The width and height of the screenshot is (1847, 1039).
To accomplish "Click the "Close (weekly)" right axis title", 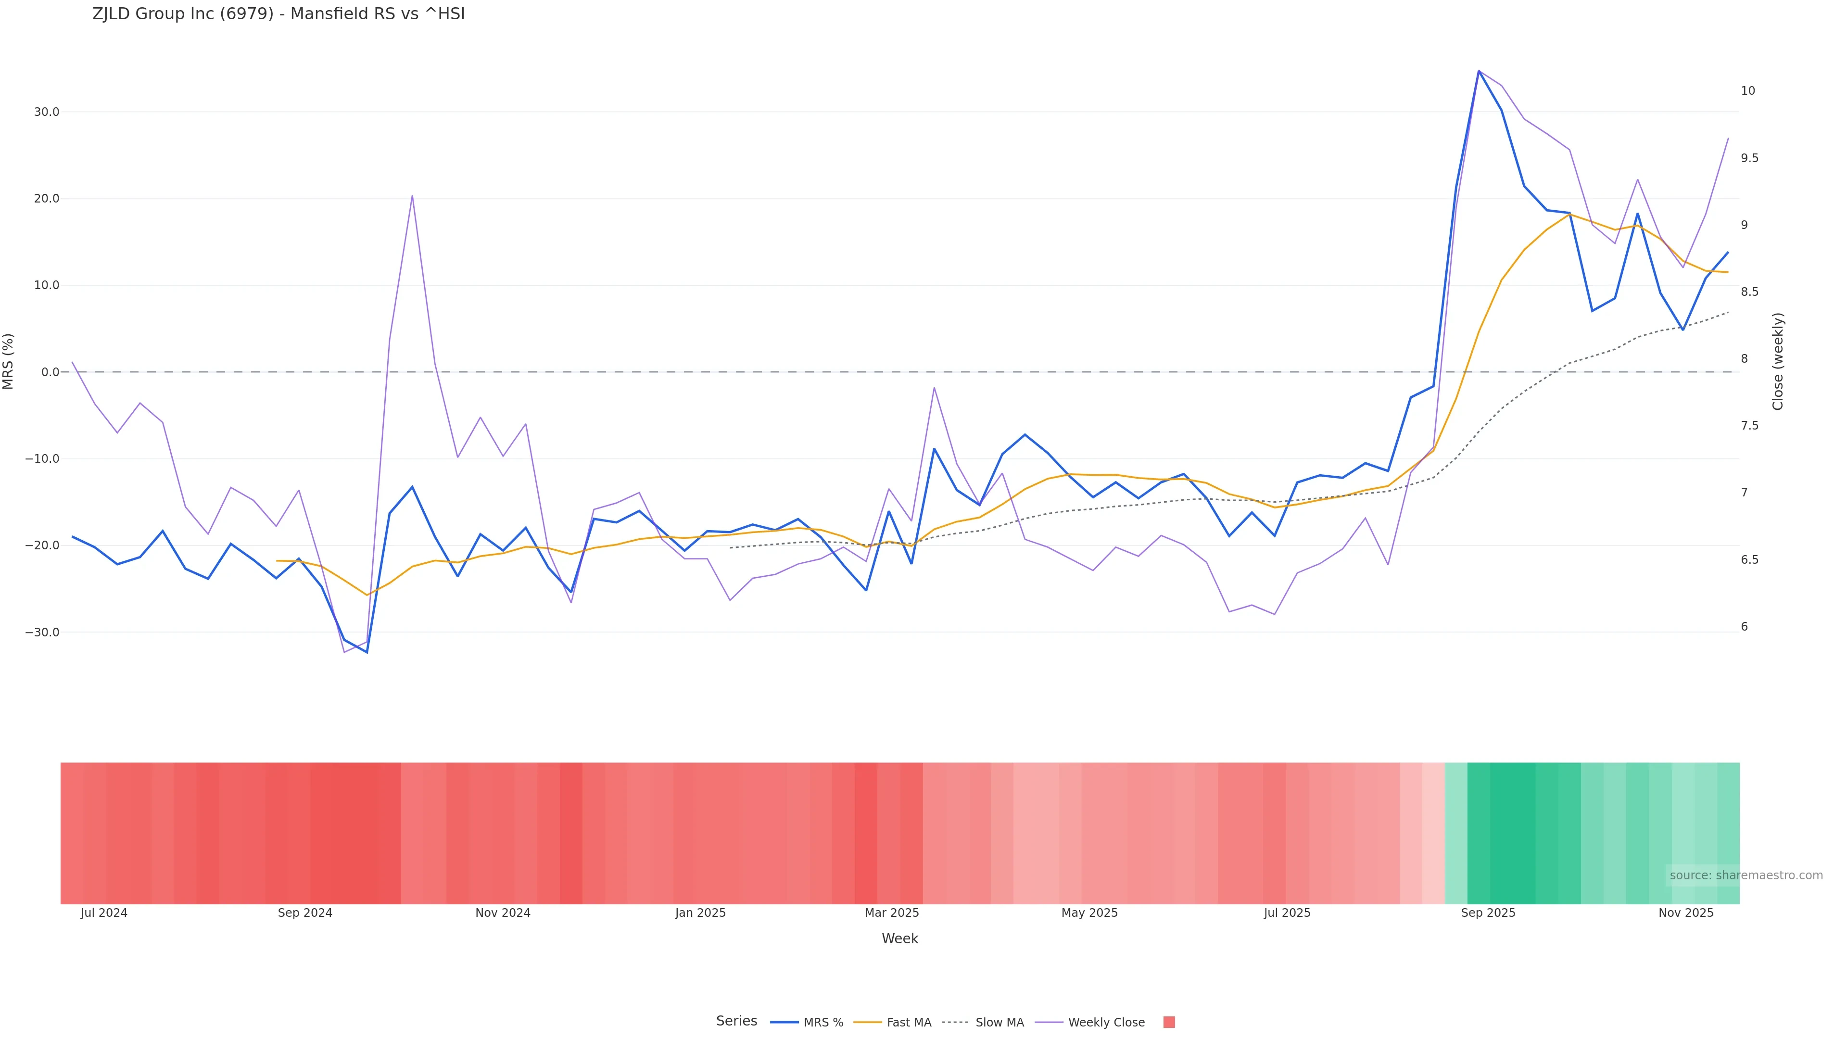I will (x=1777, y=361).
